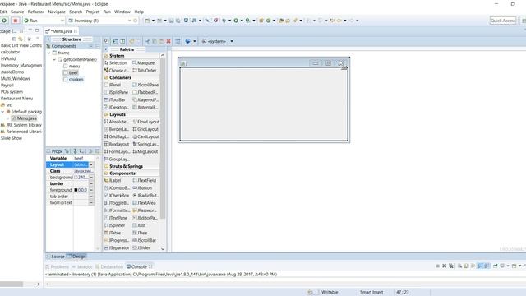
Task: Choose the GridLayout in palette
Action: click(x=145, y=129)
